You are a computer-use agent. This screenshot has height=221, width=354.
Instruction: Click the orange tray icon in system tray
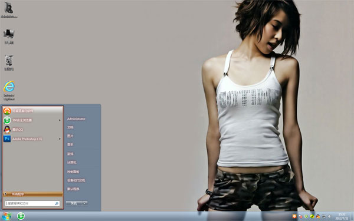(x=294, y=216)
